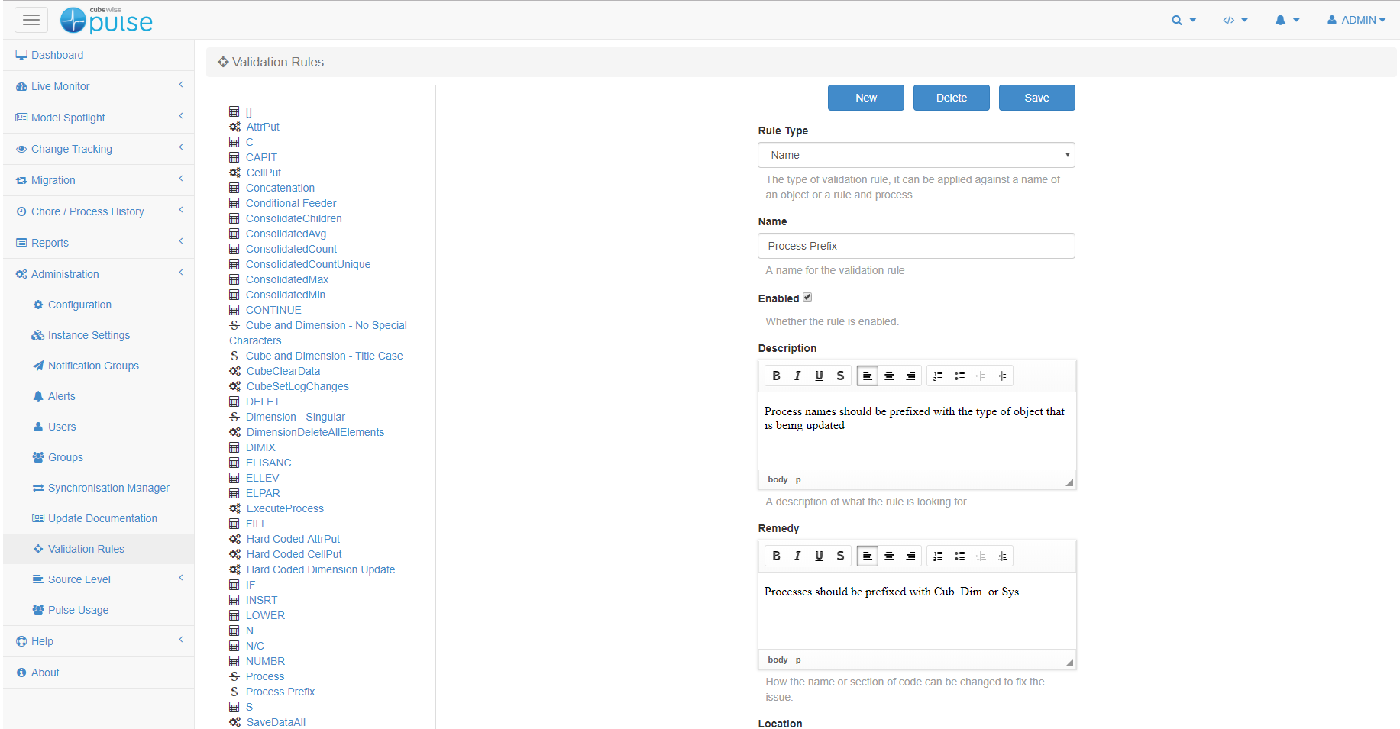Select the Dimension - Singular rule

(x=295, y=417)
